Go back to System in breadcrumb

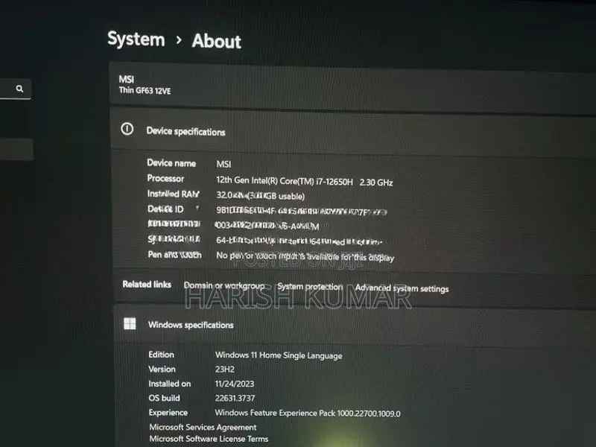pyautogui.click(x=136, y=39)
